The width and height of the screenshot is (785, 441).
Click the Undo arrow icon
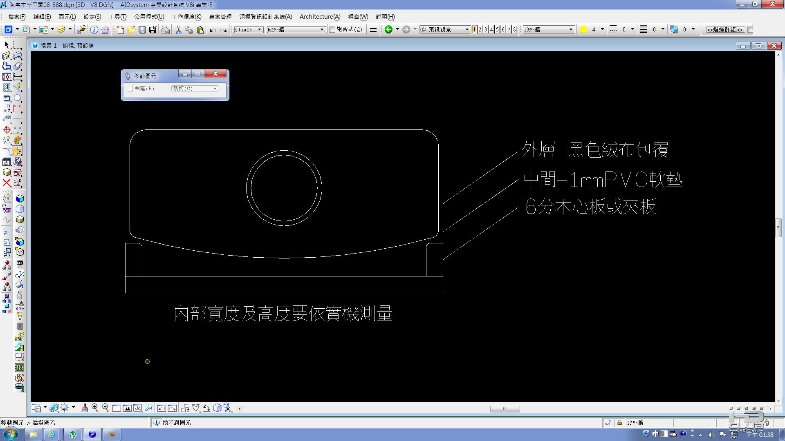tap(213, 30)
